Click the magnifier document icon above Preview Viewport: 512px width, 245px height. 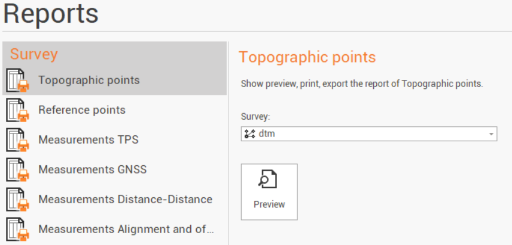click(x=269, y=180)
